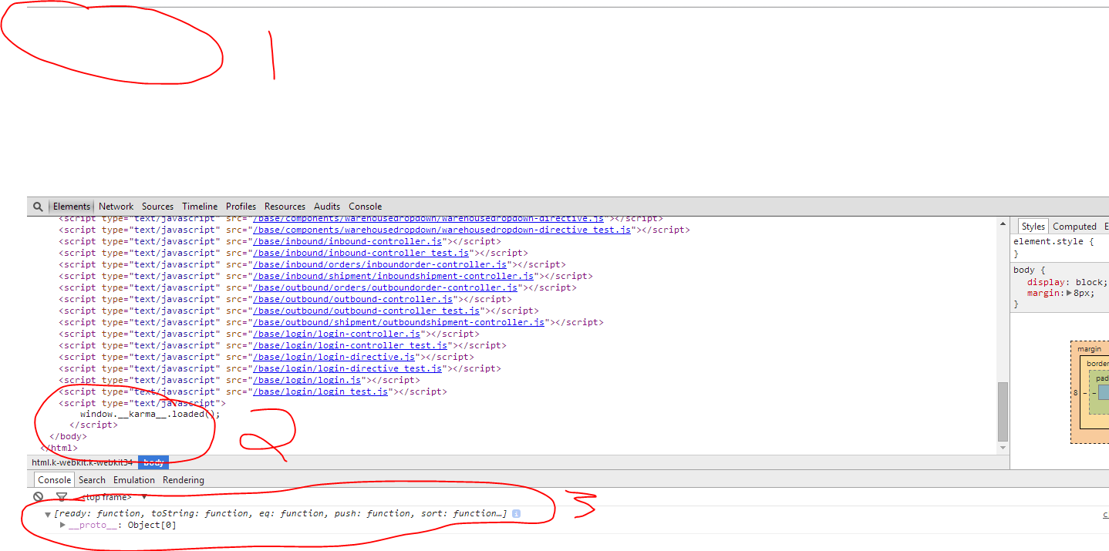Select the Styles sidebar tab

click(x=1033, y=227)
